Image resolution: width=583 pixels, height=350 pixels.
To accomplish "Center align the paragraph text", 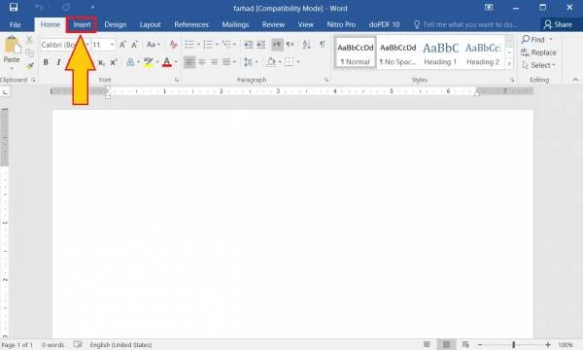I will [x=202, y=62].
